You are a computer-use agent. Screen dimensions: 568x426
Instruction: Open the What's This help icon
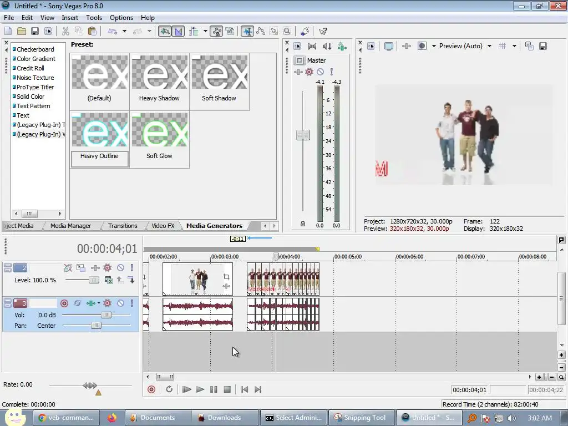(323, 31)
